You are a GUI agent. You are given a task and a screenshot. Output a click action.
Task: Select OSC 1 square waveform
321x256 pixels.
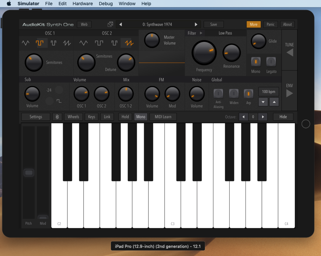point(39,43)
